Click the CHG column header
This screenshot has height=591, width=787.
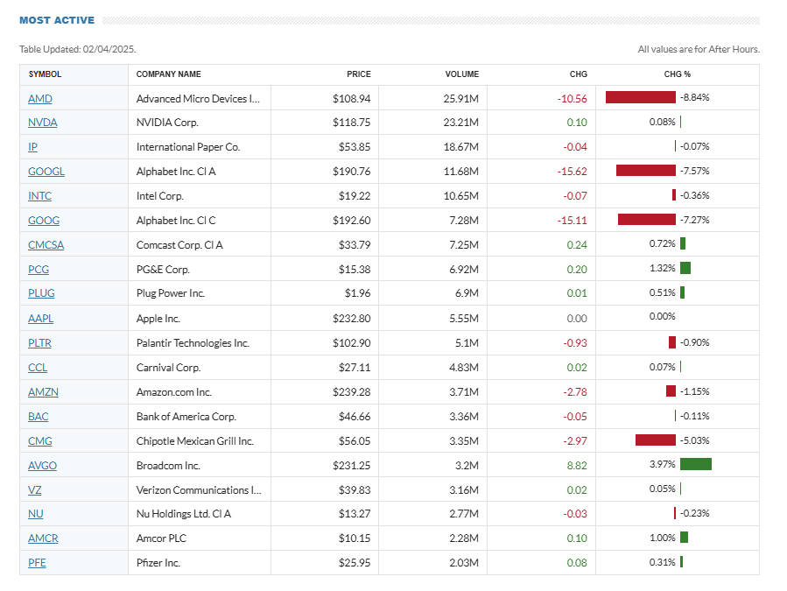(x=578, y=74)
